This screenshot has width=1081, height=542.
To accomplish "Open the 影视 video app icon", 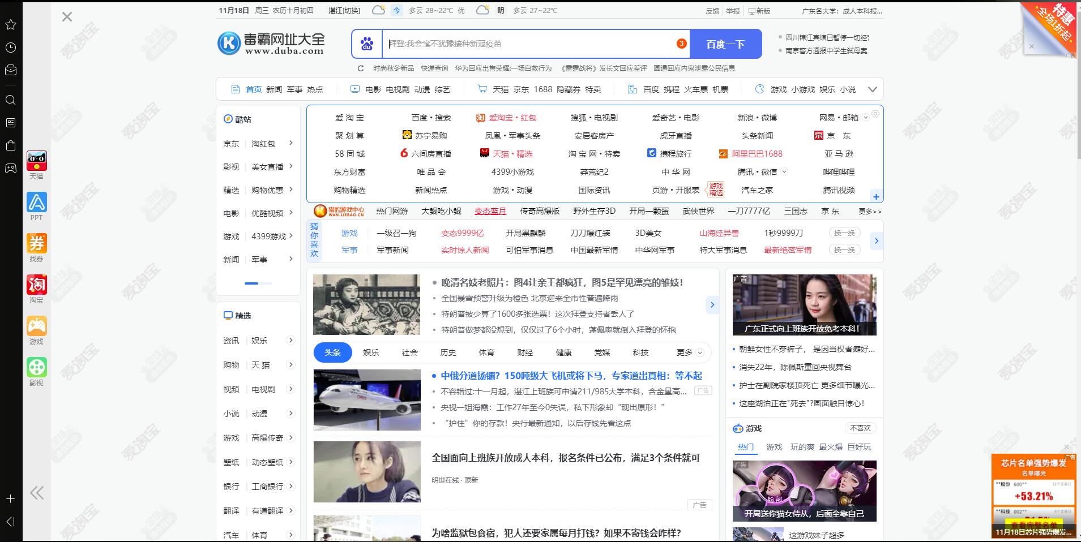I will (37, 368).
